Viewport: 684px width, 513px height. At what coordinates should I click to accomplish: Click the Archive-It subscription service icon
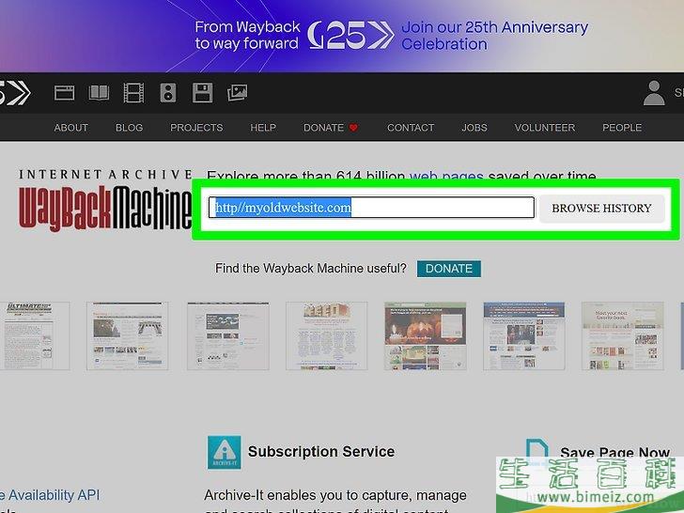[225, 452]
